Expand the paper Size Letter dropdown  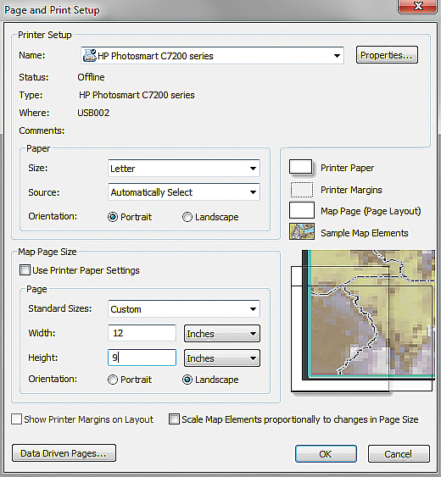coord(184,168)
